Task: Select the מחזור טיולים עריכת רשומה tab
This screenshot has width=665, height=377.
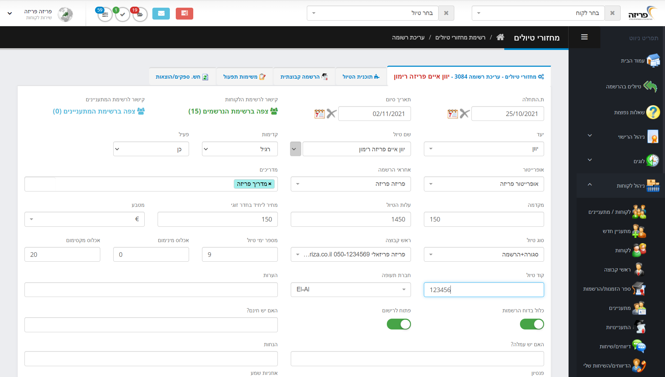Action: tap(469, 77)
